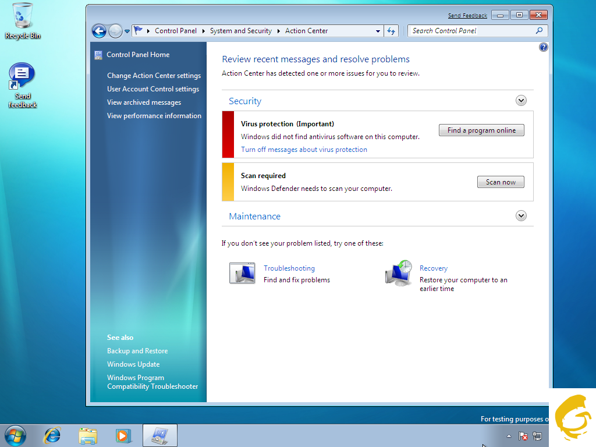Show hidden tray icons arrow
This screenshot has height=447, width=596.
(509, 436)
